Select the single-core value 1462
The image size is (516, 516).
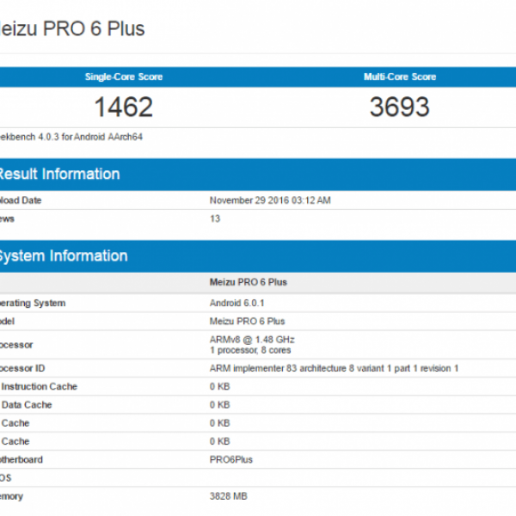(x=124, y=107)
